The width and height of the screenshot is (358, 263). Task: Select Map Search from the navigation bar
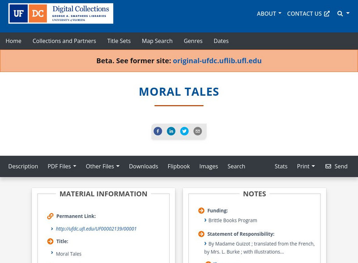(x=157, y=41)
